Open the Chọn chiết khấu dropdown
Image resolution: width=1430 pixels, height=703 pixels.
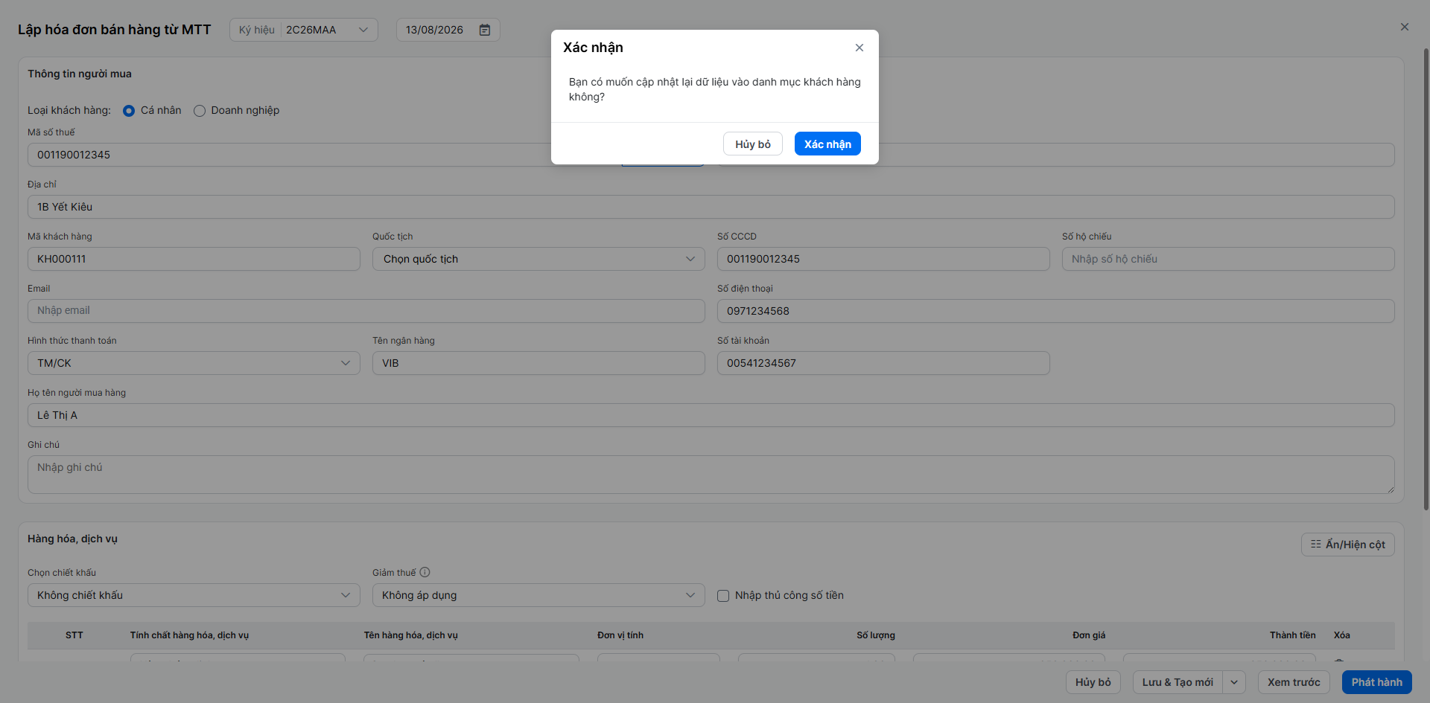194,595
